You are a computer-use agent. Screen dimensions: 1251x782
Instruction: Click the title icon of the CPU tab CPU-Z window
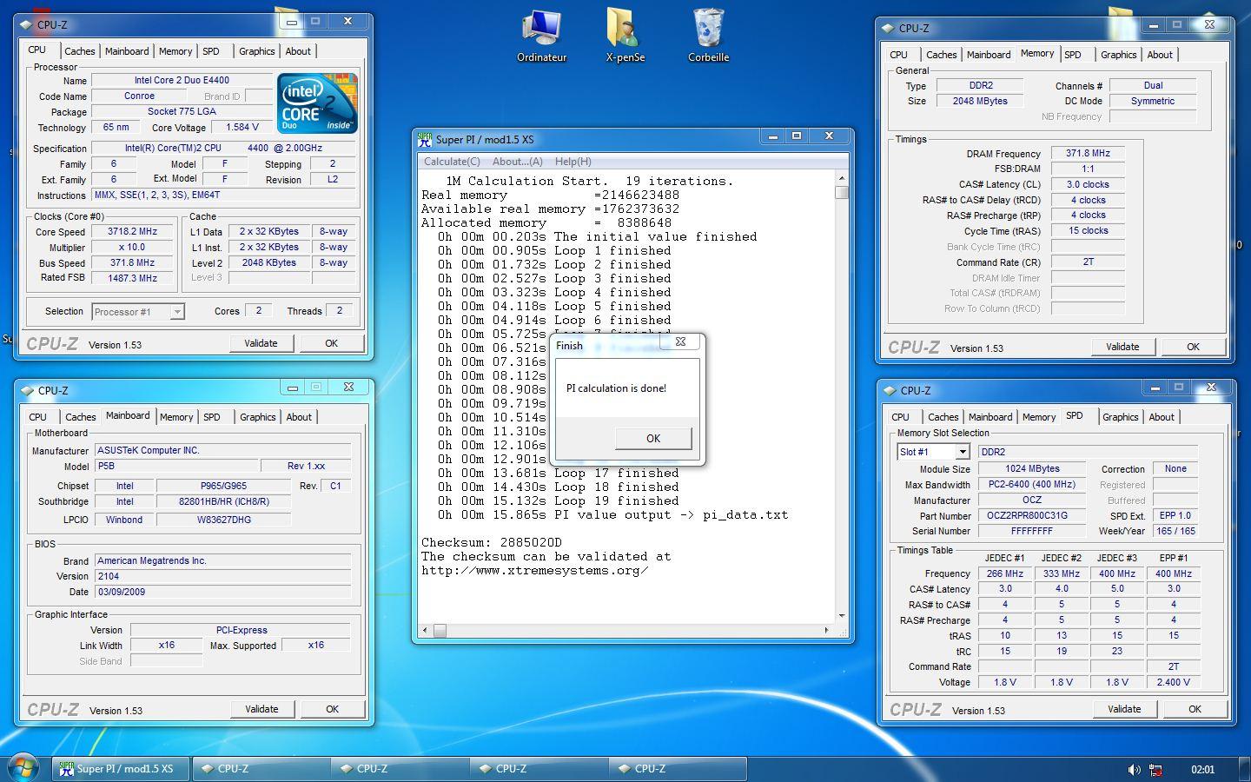click(x=27, y=24)
